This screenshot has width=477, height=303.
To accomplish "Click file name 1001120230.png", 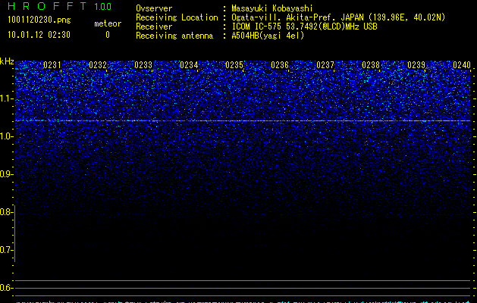I will [x=39, y=20].
